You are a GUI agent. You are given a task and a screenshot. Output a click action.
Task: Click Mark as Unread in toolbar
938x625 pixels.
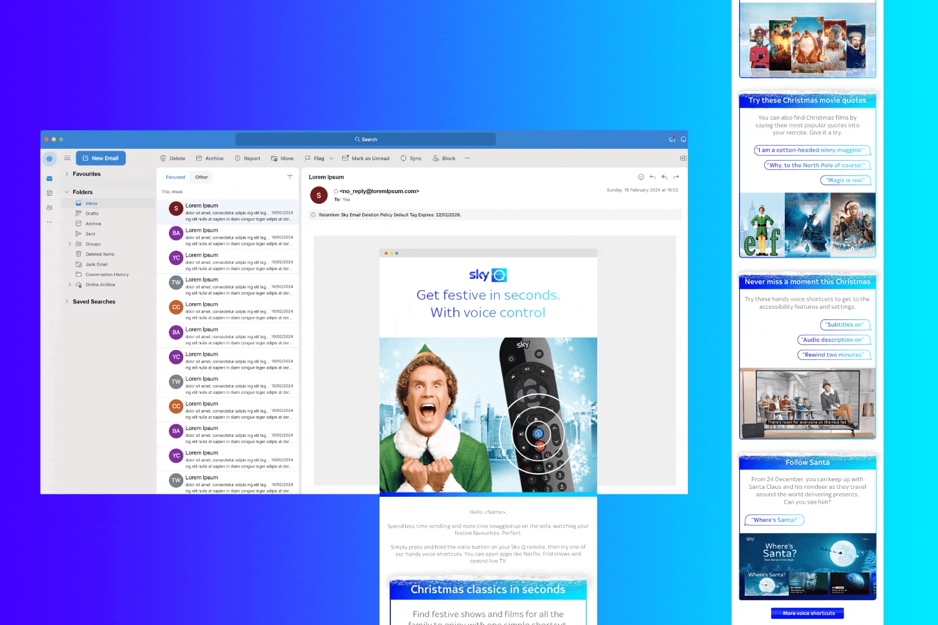tap(366, 158)
